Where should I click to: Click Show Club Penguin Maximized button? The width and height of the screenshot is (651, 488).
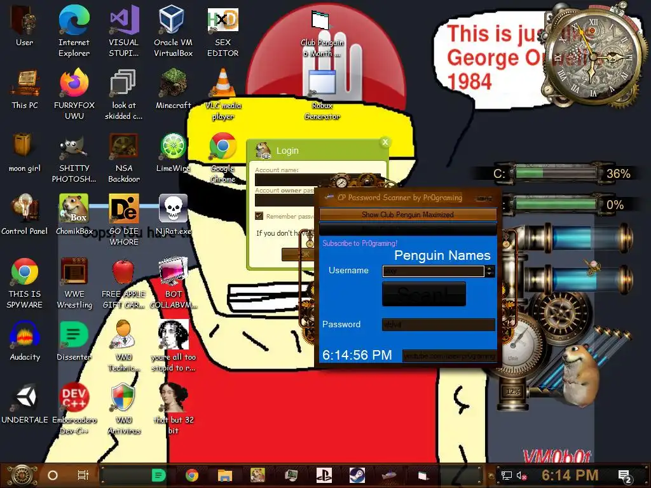point(408,215)
